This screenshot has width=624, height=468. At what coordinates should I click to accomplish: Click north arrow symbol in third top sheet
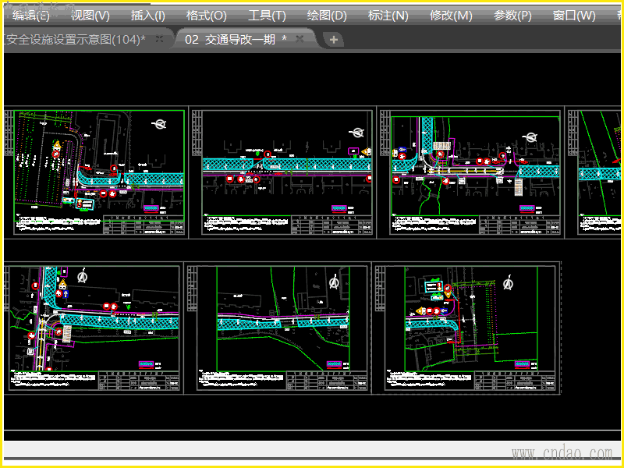530,138
